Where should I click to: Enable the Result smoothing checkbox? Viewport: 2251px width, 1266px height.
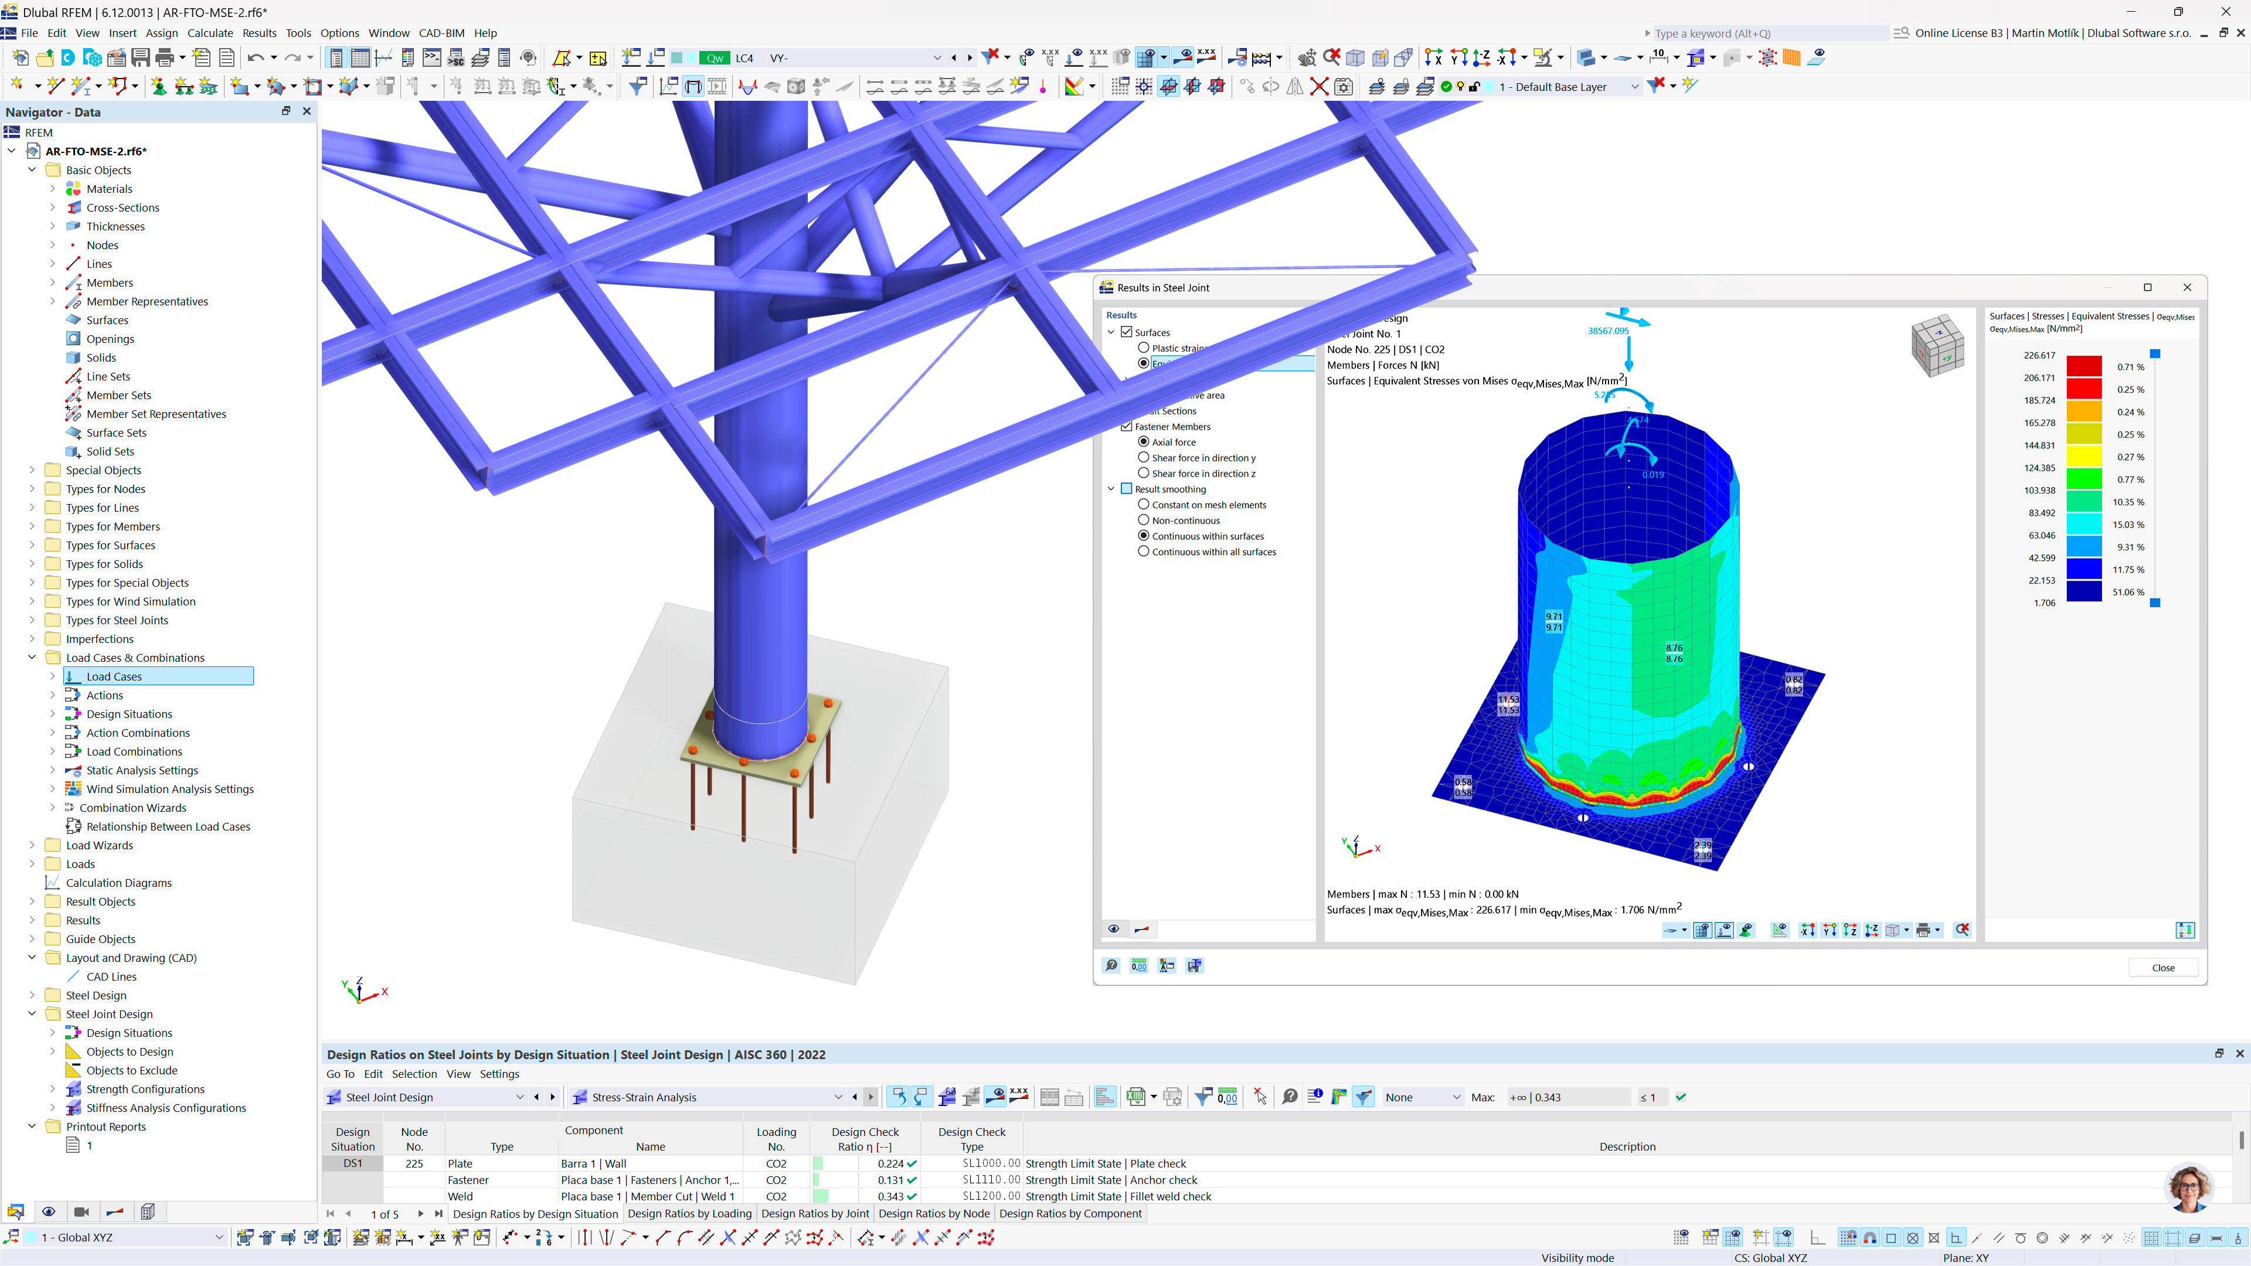click(1127, 489)
